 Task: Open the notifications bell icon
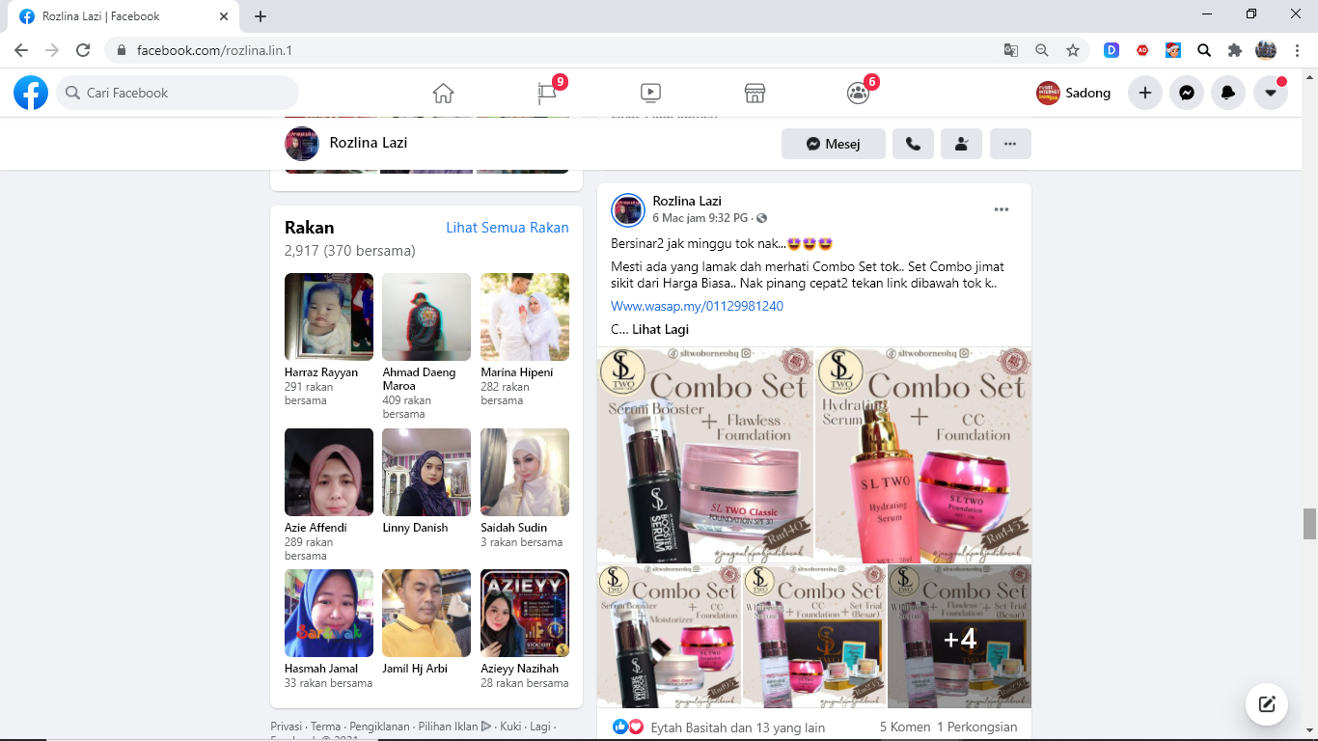[1228, 93]
